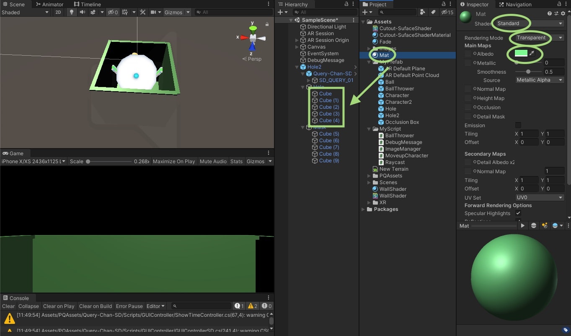The height and width of the screenshot is (336, 571).
Task: Select Cube (2) in Hierarchy
Action: (329, 107)
